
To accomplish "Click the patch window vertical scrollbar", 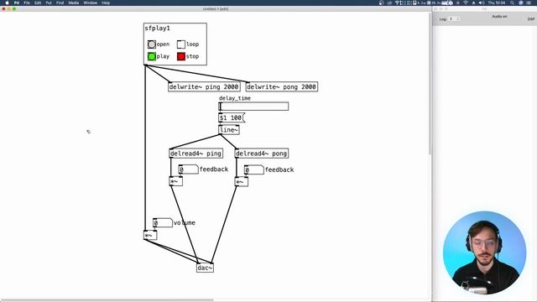I will (x=430, y=84).
